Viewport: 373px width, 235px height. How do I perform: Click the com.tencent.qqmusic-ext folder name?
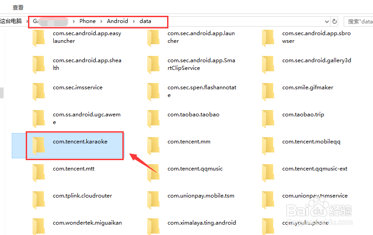pyautogui.click(x=315, y=169)
